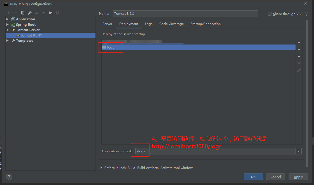Click the Application context input field

click(x=216, y=151)
